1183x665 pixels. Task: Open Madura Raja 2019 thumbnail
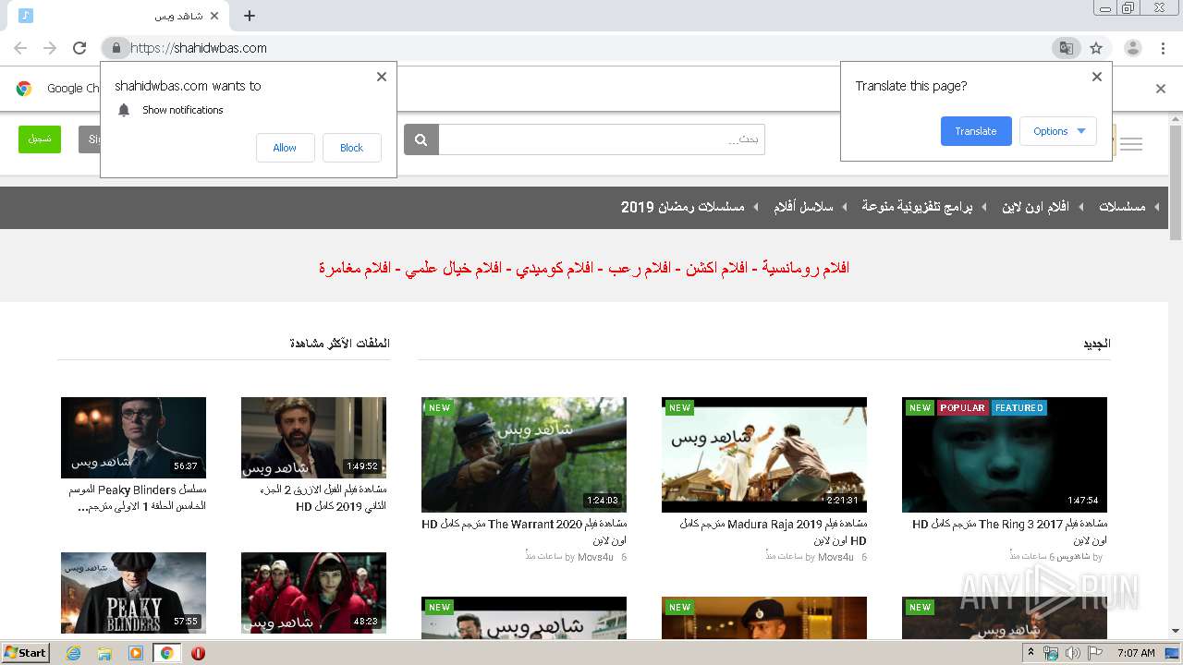coord(764,454)
